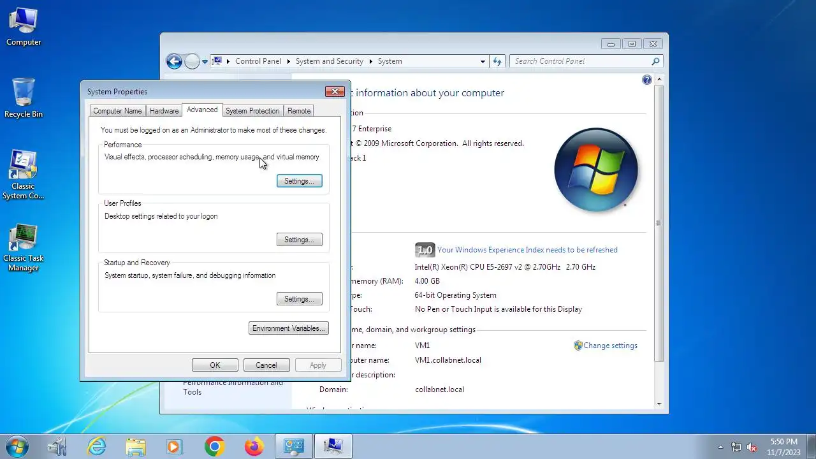Expand the address bar history dropdown

(x=483, y=62)
